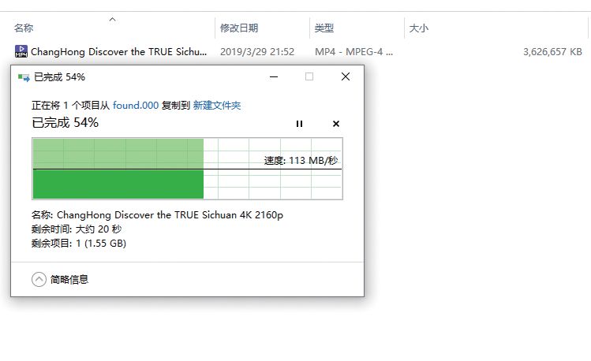Image resolution: width=591 pixels, height=361 pixels.
Task: Click the MP4 - MPEG-4 type cell
Action: coord(354,51)
